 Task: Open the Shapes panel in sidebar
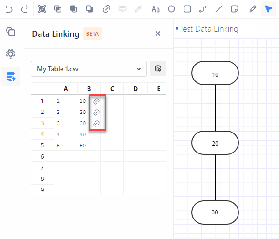point(11,32)
